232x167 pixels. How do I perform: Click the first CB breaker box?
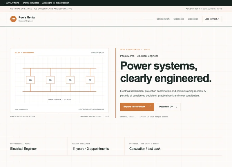(30, 80)
